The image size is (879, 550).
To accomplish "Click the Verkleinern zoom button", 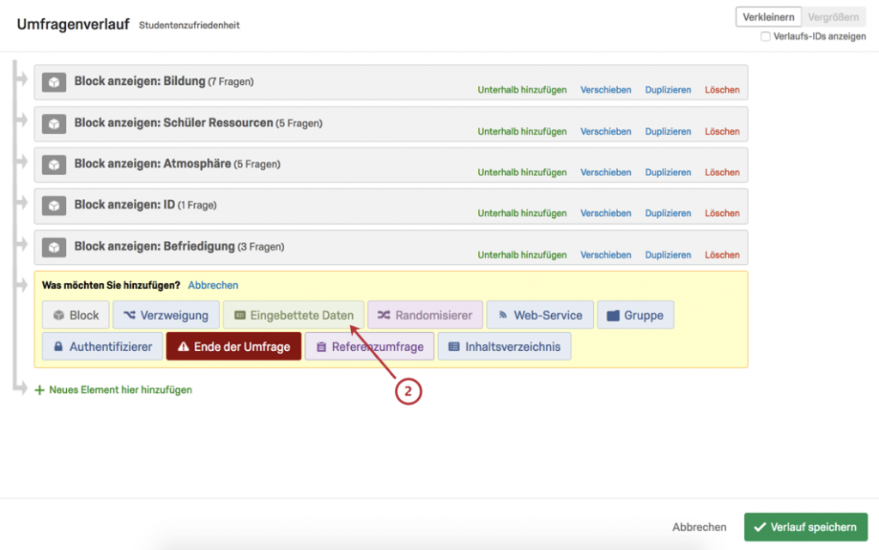I will (x=768, y=17).
